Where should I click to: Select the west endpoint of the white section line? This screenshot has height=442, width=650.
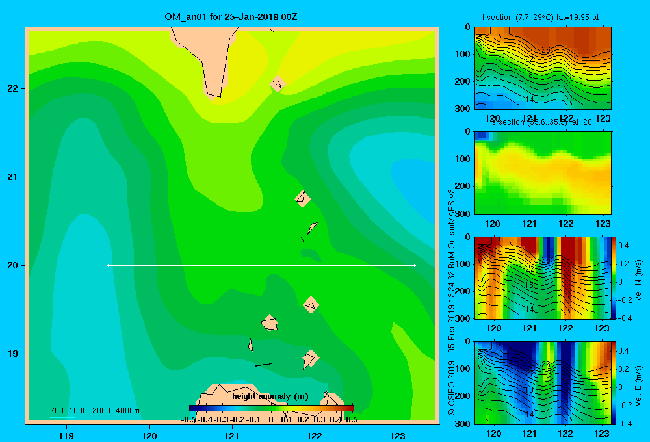[108, 265]
